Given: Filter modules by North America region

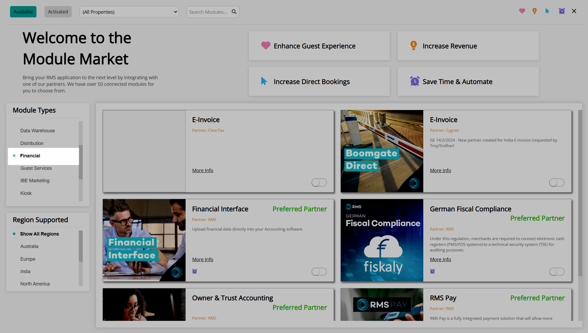Looking at the screenshot, I should tap(35, 284).
